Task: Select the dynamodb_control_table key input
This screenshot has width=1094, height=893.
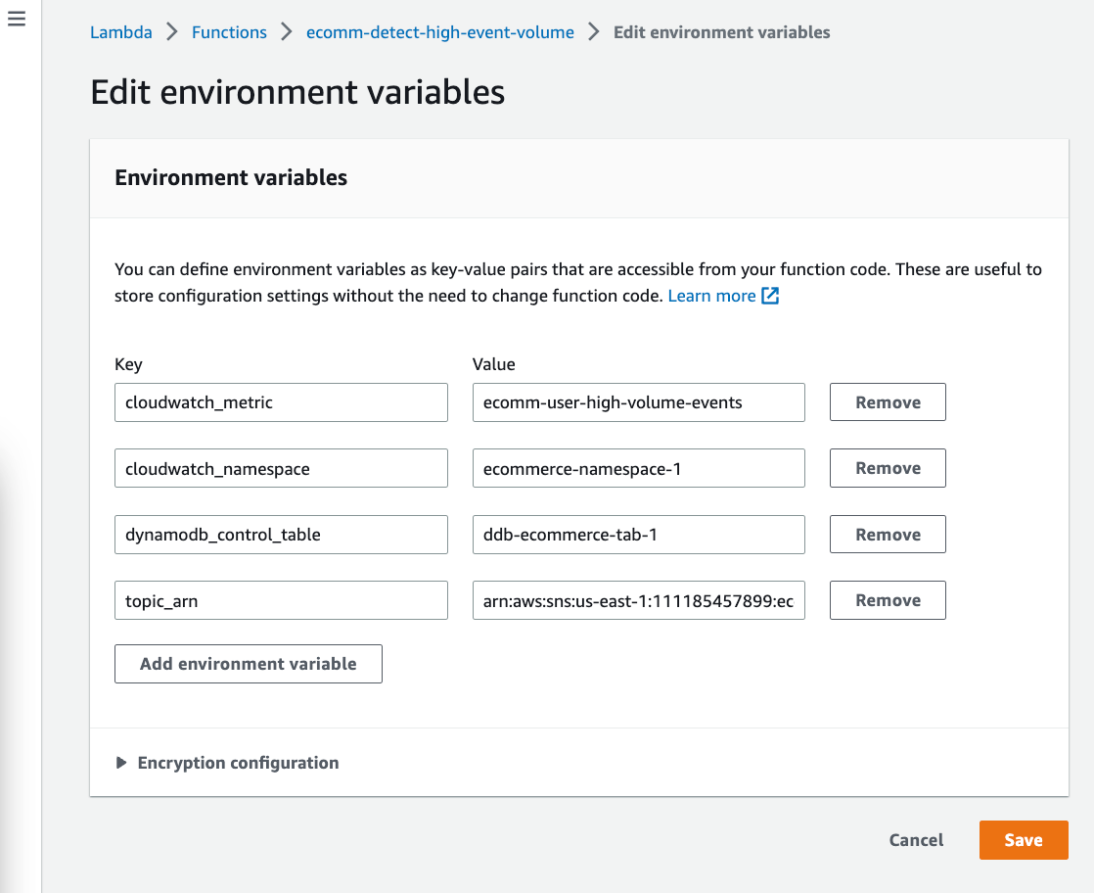Action: pyautogui.click(x=281, y=534)
